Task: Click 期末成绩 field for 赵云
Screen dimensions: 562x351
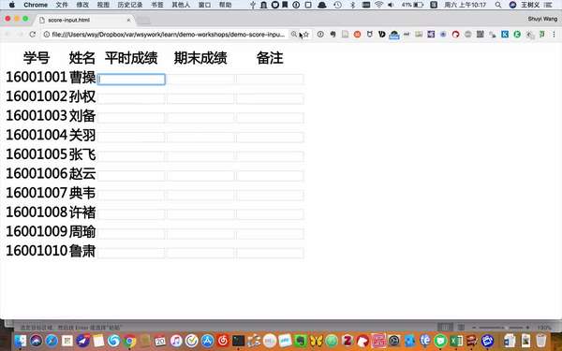Action: [x=200, y=176]
